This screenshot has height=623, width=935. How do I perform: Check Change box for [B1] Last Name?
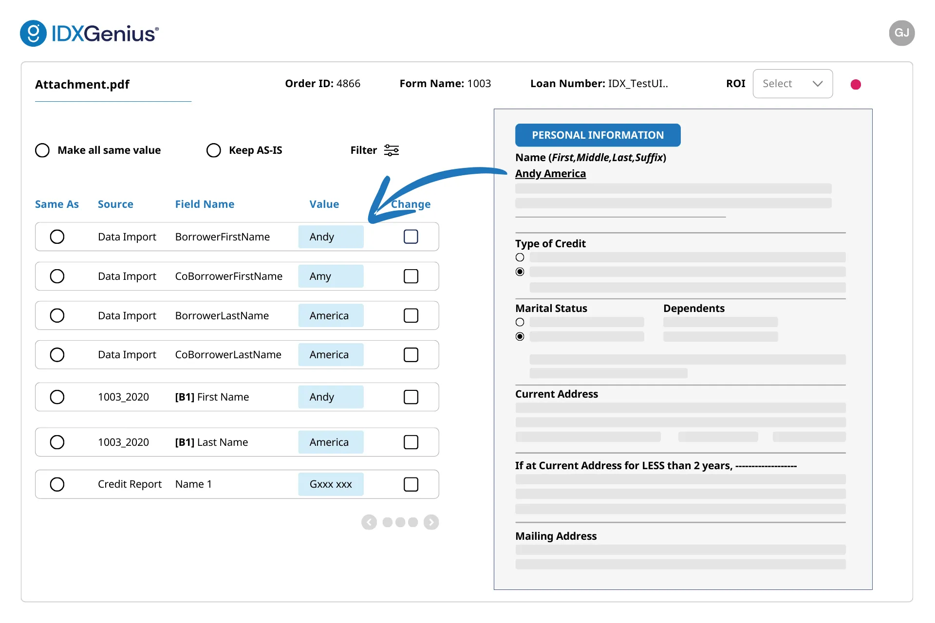[x=411, y=442]
